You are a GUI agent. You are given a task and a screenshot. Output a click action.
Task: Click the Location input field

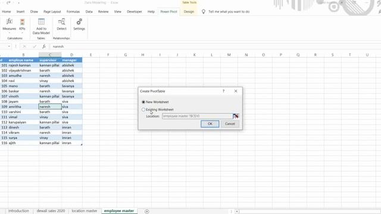(197, 117)
